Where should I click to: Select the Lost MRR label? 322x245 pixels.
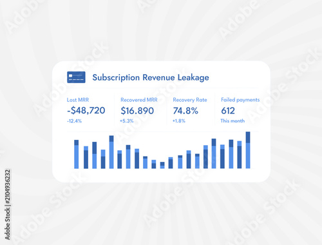tap(78, 100)
